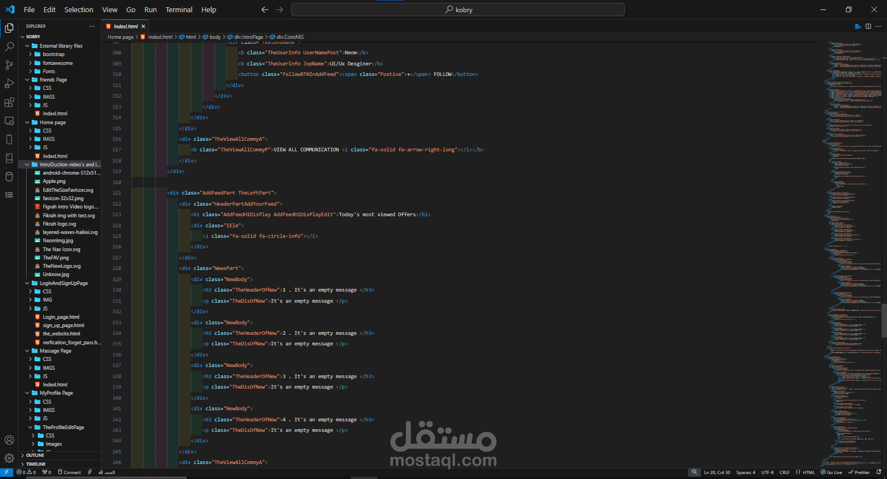Open the Remote Explorer icon
Screen dimensions: 887x479
9,121
